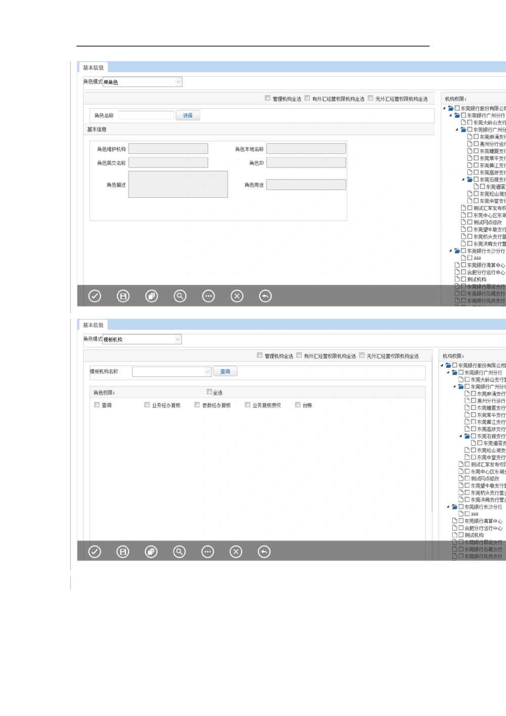Viewport: 506px width, 716px height.
Task: Click the checkmark confirm icon in 单角色 panel
Action: click(95, 296)
